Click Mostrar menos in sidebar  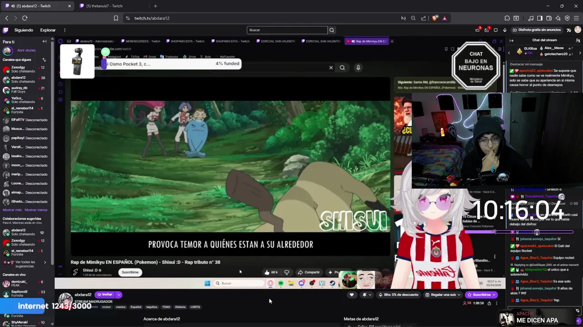click(36, 210)
